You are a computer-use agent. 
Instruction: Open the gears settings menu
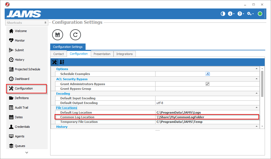pyautogui.click(x=250, y=14)
